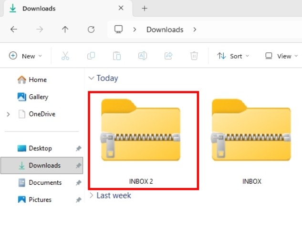Open the New item dropdown

click(x=26, y=56)
